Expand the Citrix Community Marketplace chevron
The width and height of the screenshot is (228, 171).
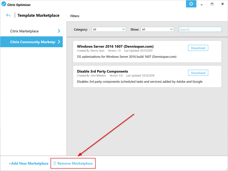59,42
